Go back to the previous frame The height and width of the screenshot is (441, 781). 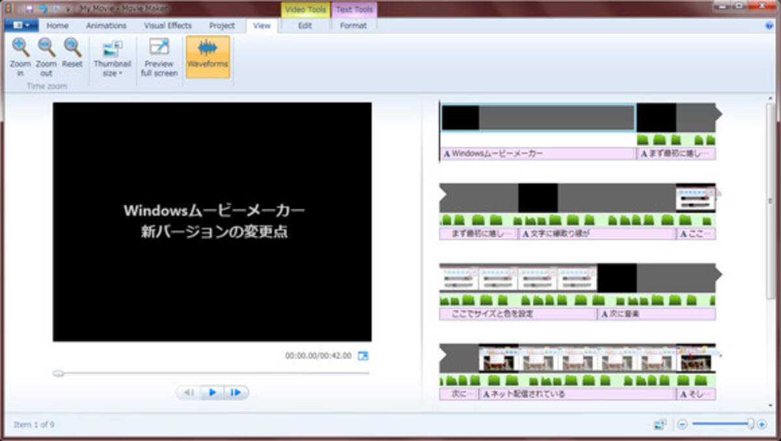click(189, 392)
